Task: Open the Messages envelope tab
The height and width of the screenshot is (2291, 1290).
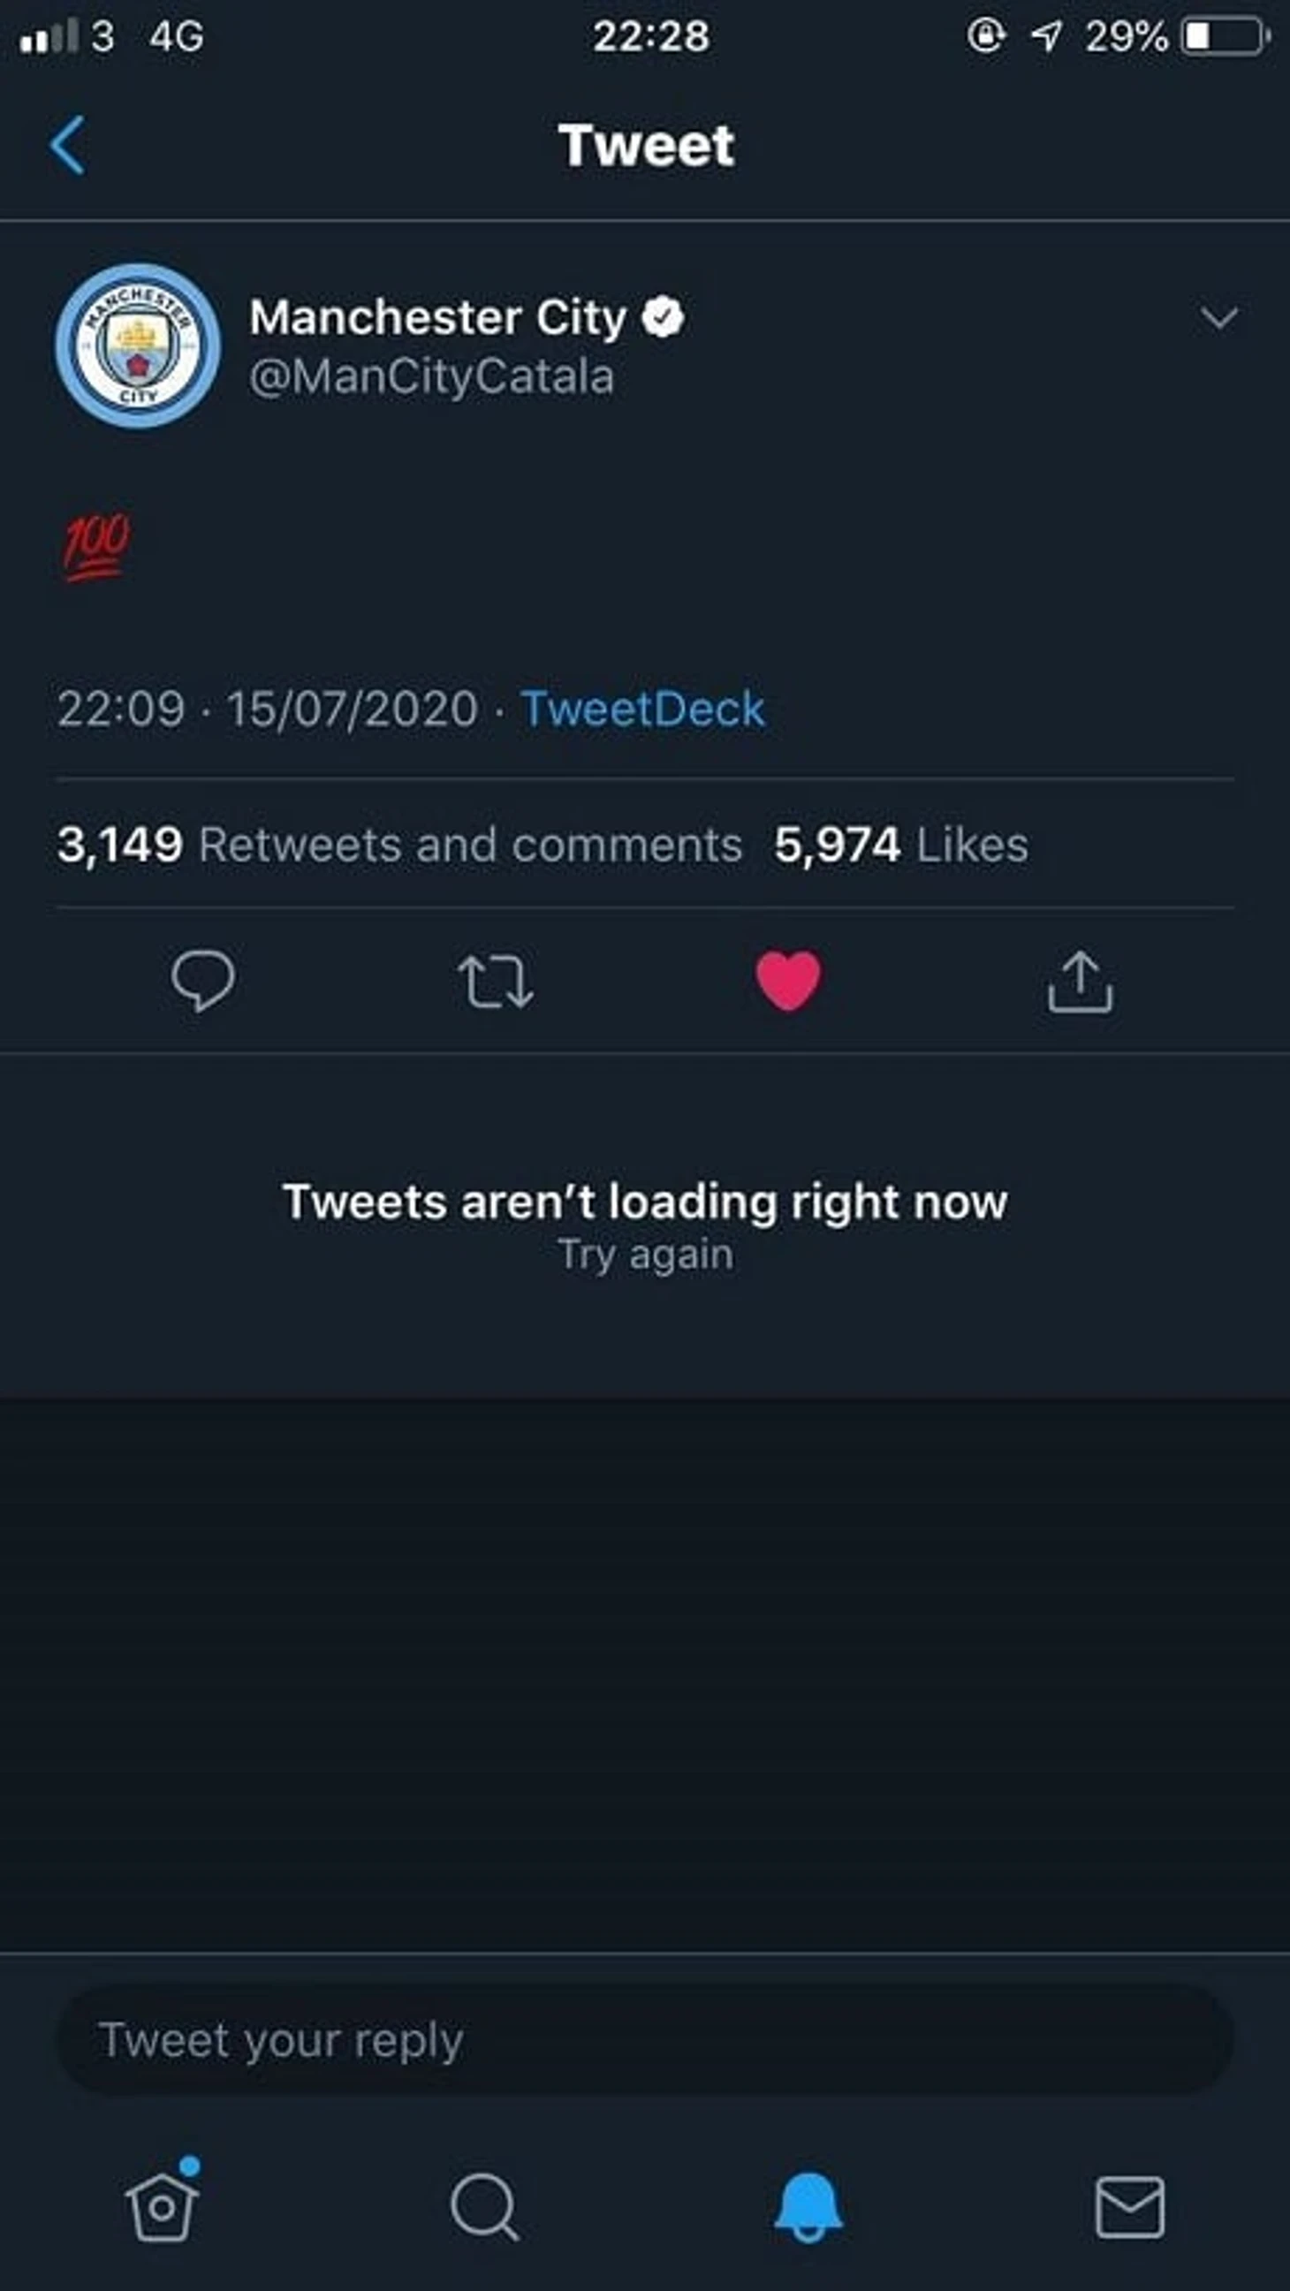Action: point(1129,2206)
